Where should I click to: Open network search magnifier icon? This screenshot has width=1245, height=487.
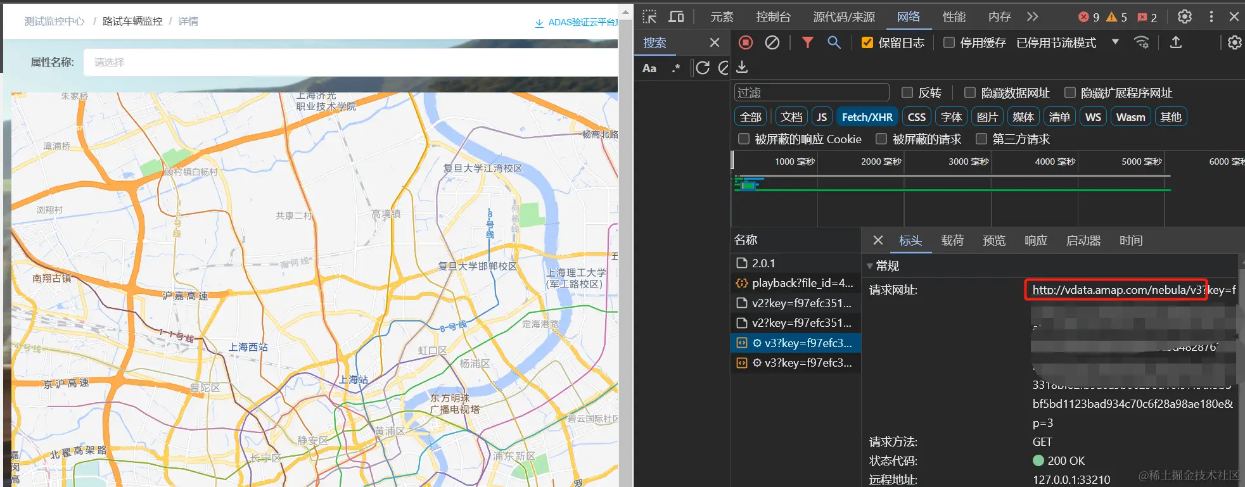click(834, 42)
